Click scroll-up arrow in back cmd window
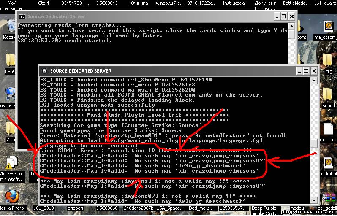The image size is (337, 216). 291,27
